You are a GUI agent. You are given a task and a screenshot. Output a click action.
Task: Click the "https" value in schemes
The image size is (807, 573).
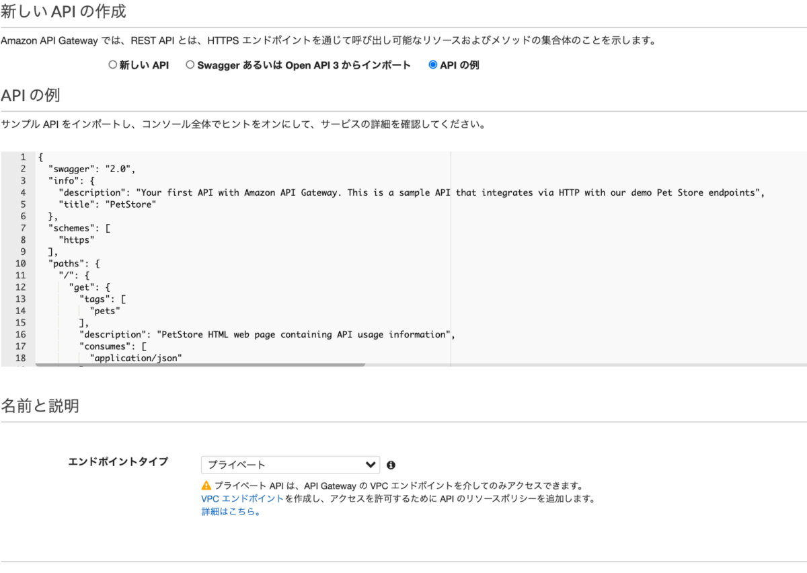coord(76,239)
